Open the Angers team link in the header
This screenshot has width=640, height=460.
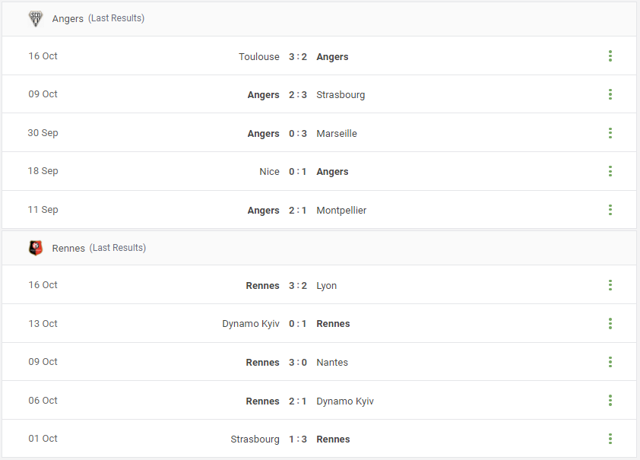click(68, 19)
